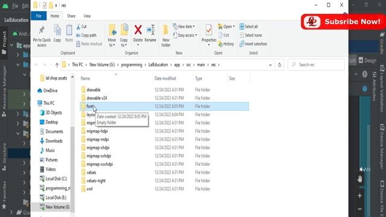Sort by the Type column header

198,78
